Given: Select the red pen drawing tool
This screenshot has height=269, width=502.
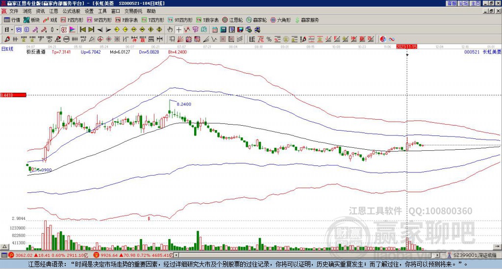Looking at the screenshot, I should tap(6, 39).
